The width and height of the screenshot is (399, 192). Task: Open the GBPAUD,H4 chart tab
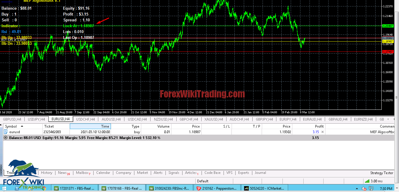pyautogui.click(x=338, y=119)
